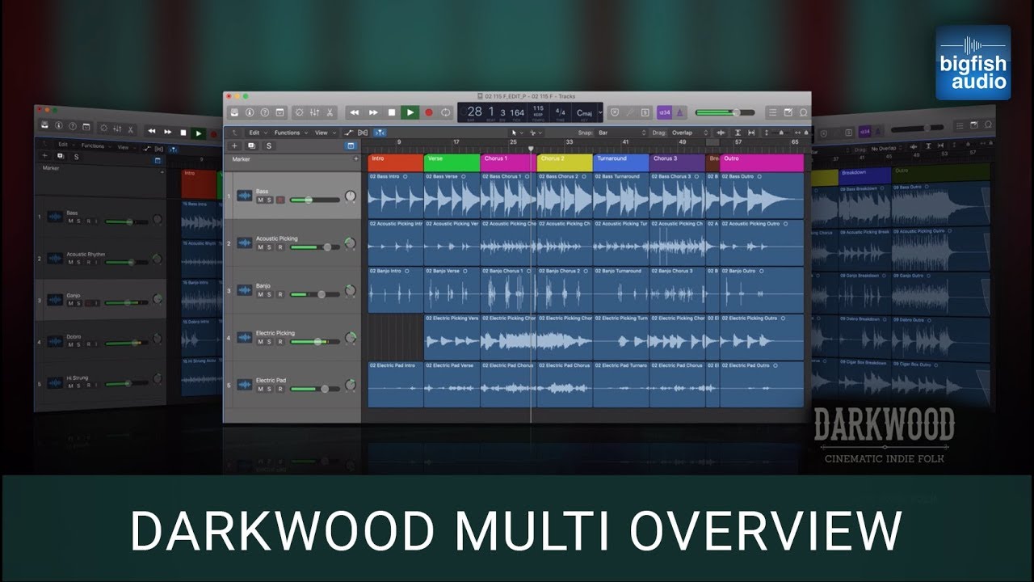Viewport: 1034px width, 582px height.
Task: Disable record on Bass track
Action: (280, 200)
